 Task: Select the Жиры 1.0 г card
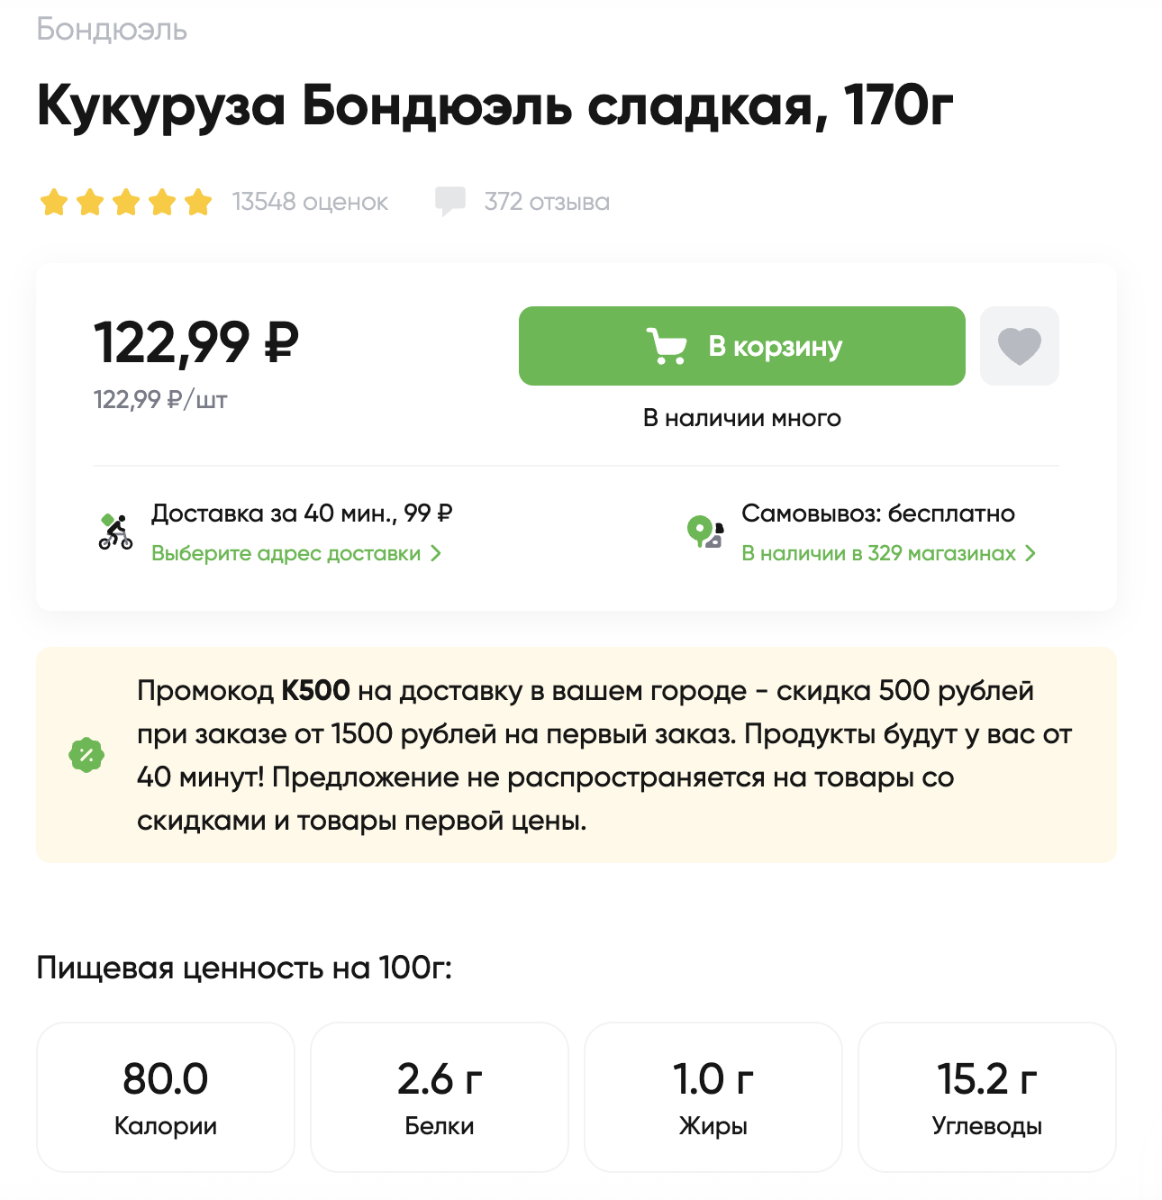click(713, 1096)
